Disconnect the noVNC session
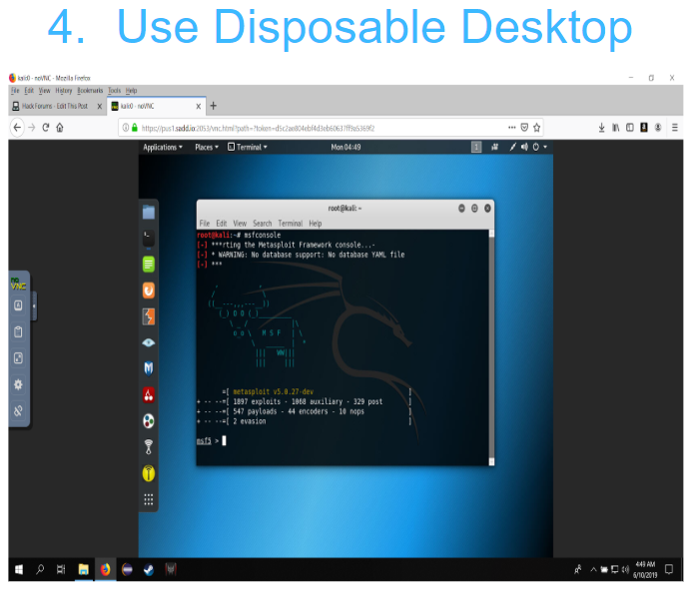The width and height of the screenshot is (692, 595). [x=18, y=411]
